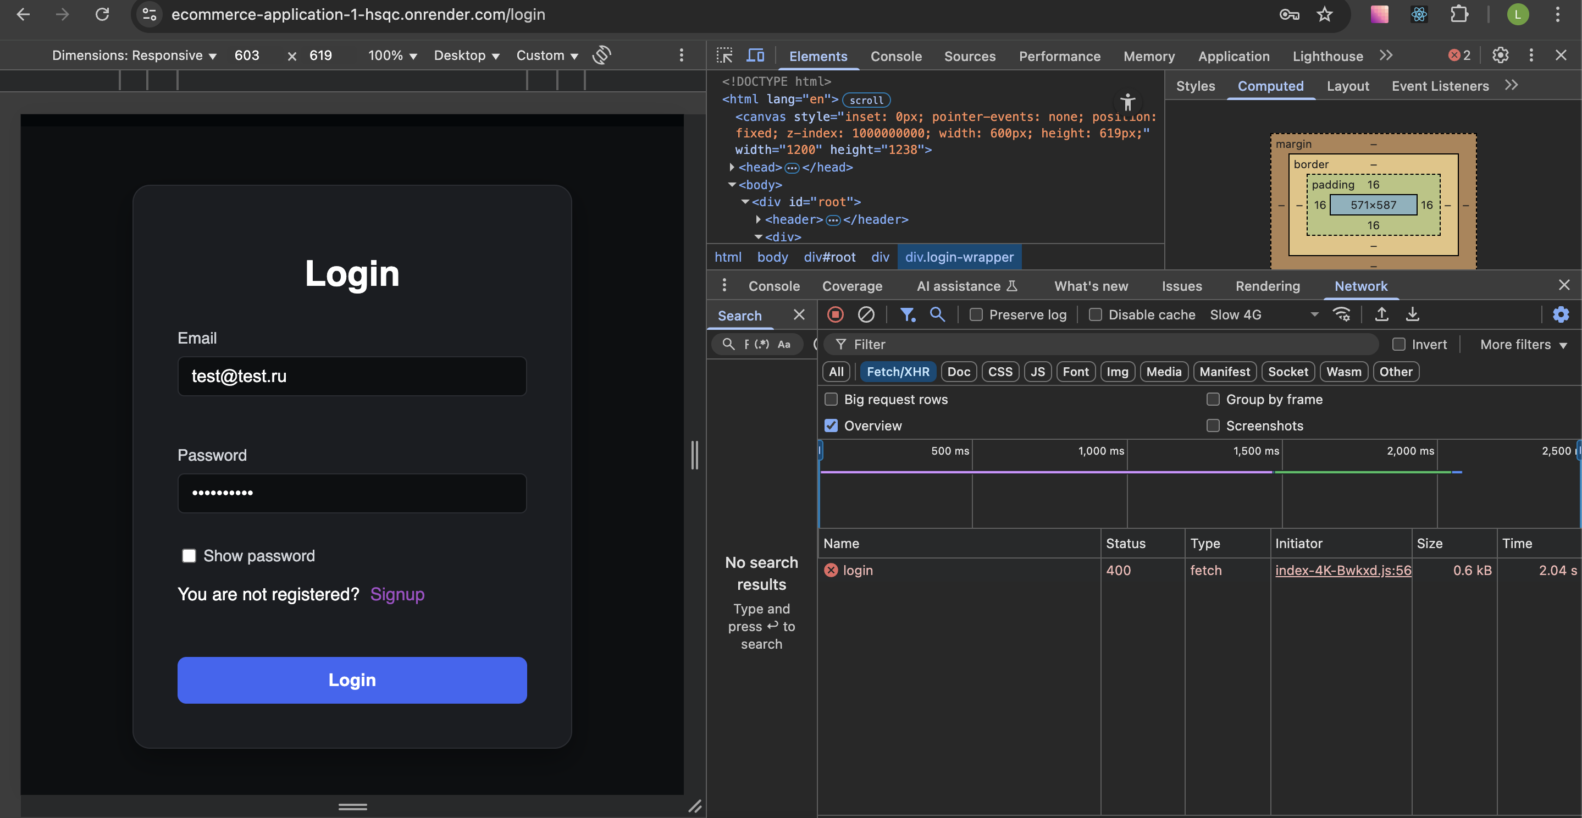Click the network Filter text box

click(1101, 344)
